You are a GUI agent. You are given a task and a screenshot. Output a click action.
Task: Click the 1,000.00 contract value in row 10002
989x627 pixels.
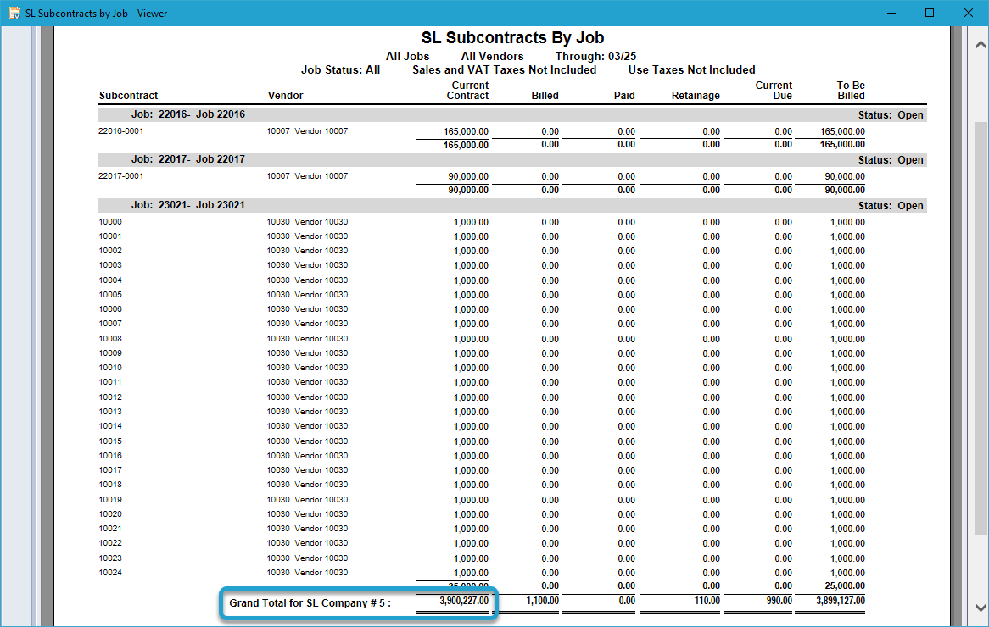pyautogui.click(x=471, y=251)
